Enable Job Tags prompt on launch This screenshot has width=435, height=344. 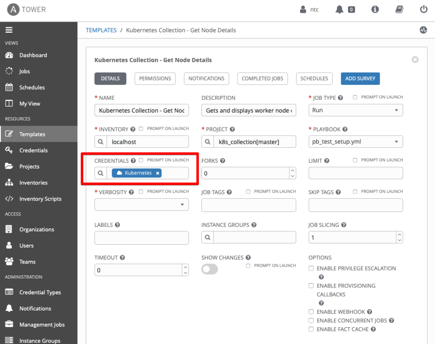(248, 192)
